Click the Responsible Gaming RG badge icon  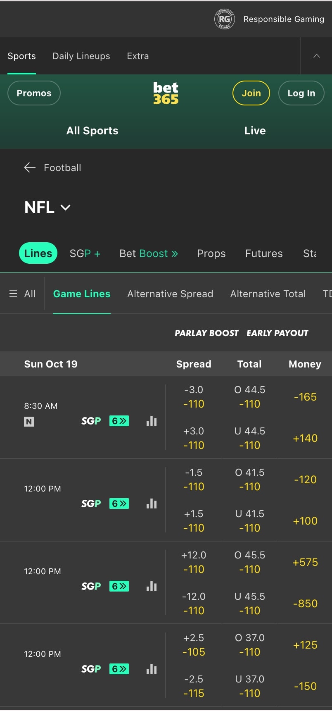coord(224,19)
